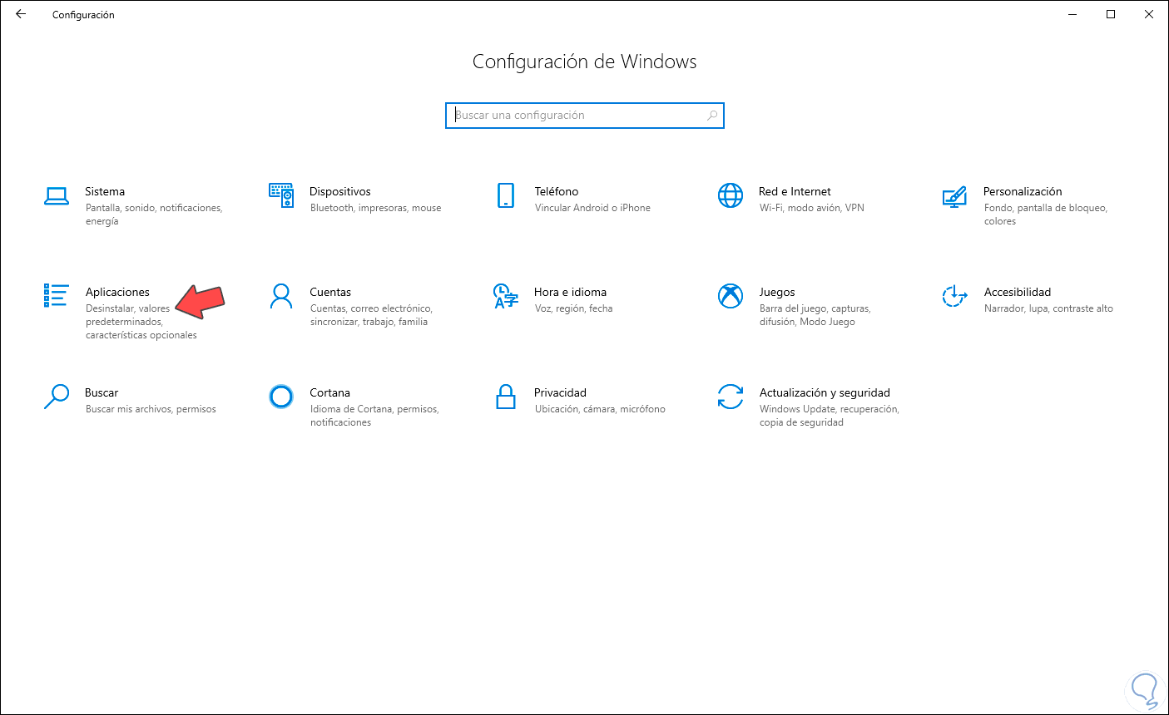Open the Dispositivos settings title
The height and width of the screenshot is (715, 1169).
pos(340,191)
